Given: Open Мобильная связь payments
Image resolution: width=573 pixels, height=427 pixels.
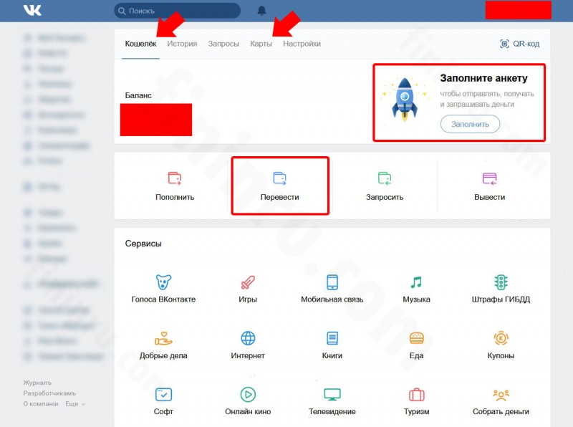Looking at the screenshot, I should [x=332, y=289].
